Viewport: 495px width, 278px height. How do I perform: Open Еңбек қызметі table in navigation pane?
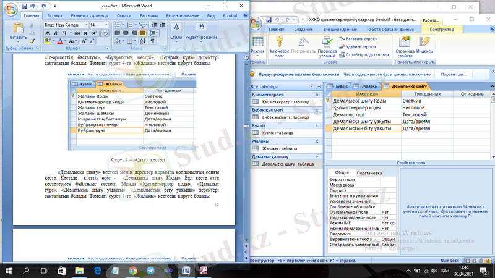point(285,117)
